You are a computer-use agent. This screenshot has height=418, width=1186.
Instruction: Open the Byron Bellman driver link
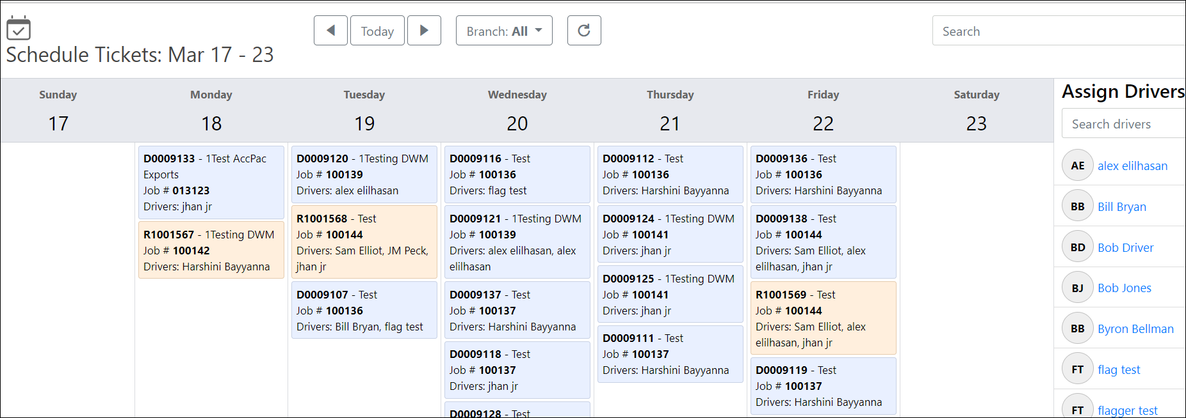[x=1135, y=329]
